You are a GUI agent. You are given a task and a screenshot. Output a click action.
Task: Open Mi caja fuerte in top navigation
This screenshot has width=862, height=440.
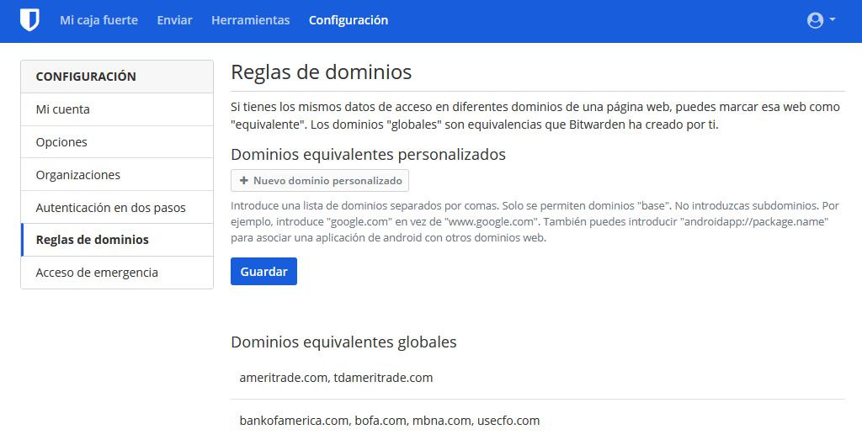pos(98,20)
